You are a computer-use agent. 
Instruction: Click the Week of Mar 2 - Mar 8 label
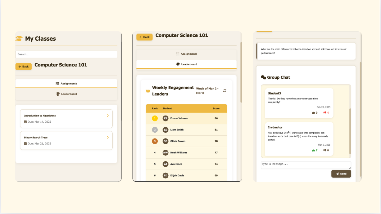tap(207, 91)
